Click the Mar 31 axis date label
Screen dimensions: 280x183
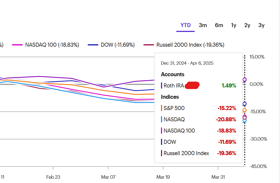[218, 177]
